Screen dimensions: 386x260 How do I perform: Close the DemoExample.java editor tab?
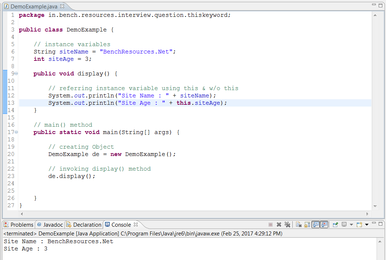point(62,6)
